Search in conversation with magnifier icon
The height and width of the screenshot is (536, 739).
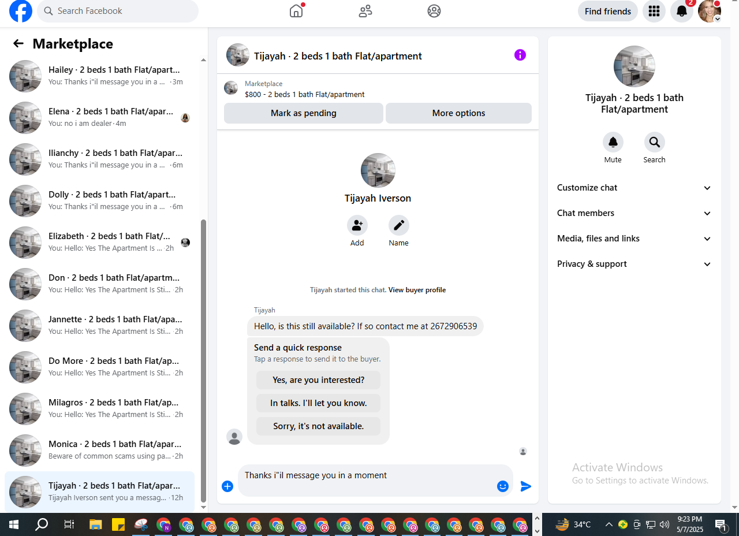point(655,142)
